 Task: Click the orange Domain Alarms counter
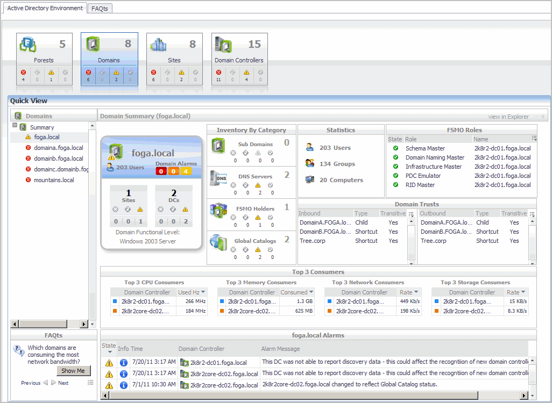(173, 171)
